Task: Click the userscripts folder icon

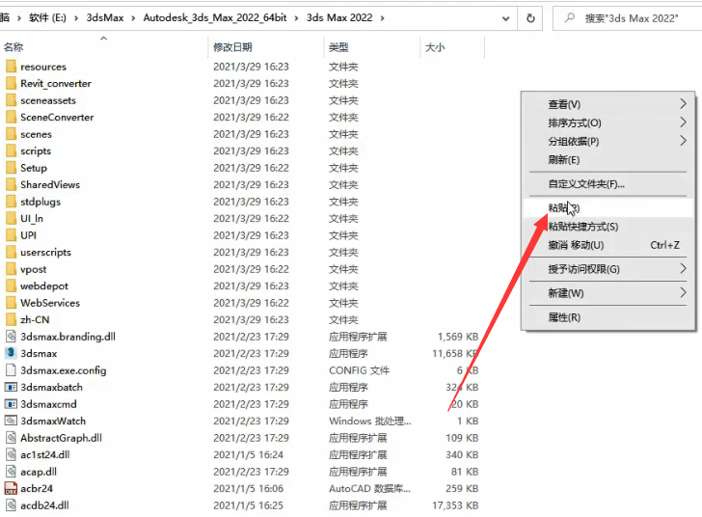Action: [x=12, y=252]
